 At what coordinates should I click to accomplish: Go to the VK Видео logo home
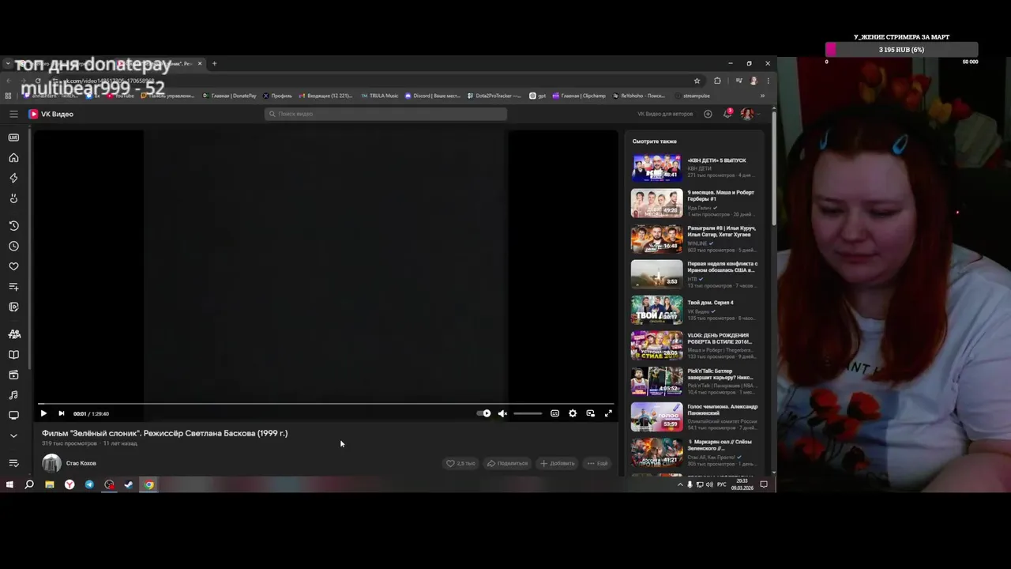tap(51, 114)
